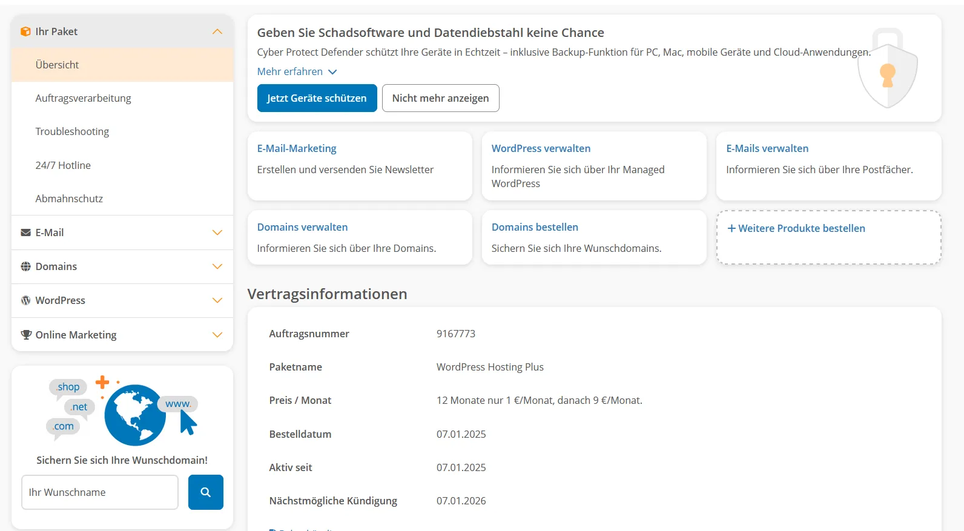Open the Domains bestellen link
Screen dimensions: 964x531
pyautogui.click(x=535, y=227)
